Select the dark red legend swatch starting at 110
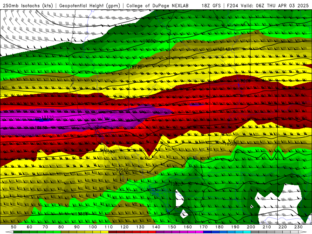The image size is (312, 234). pyautogui.click(x=112, y=232)
